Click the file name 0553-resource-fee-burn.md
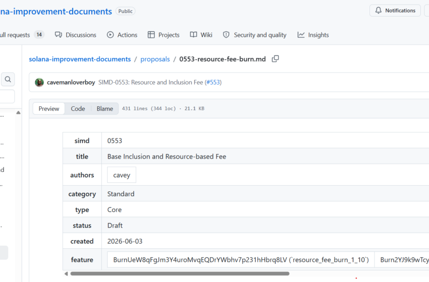The width and height of the screenshot is (429, 282). tap(223, 59)
